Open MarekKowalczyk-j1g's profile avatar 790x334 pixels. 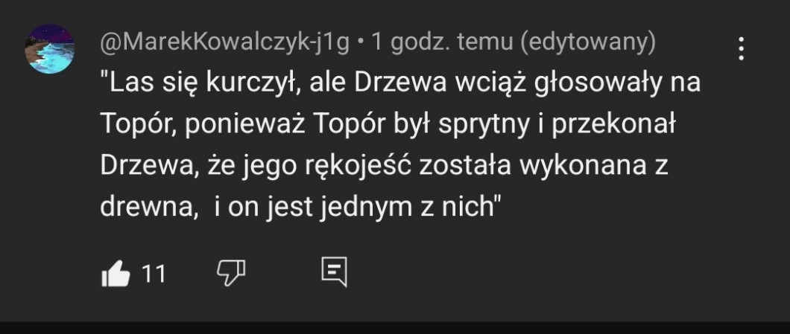coord(50,49)
